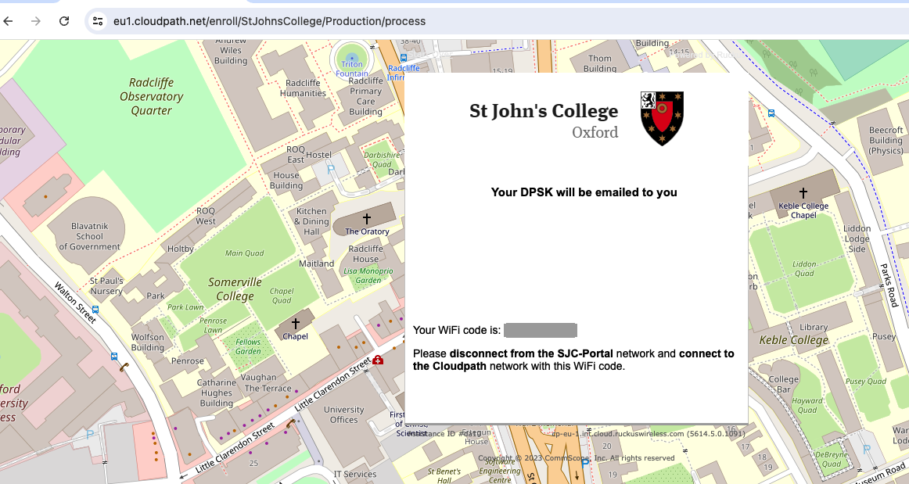Click 'Catharine Hughes Building' label

click(216, 393)
